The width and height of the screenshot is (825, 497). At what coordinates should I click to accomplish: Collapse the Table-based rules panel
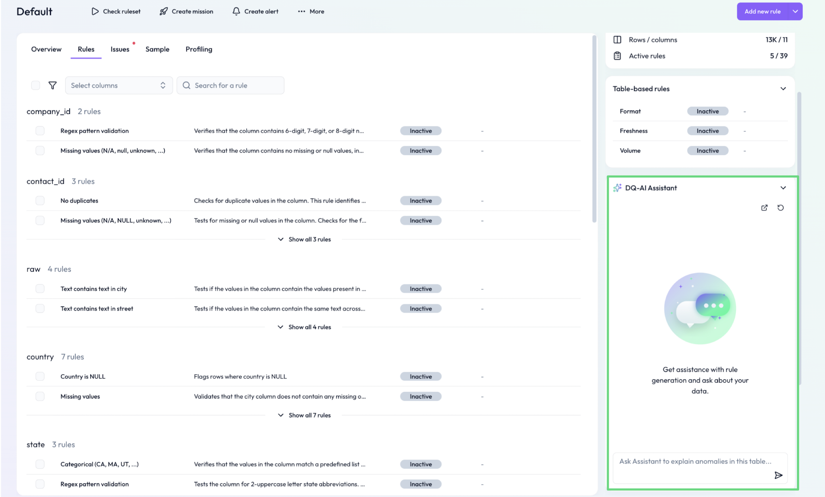pyautogui.click(x=783, y=89)
